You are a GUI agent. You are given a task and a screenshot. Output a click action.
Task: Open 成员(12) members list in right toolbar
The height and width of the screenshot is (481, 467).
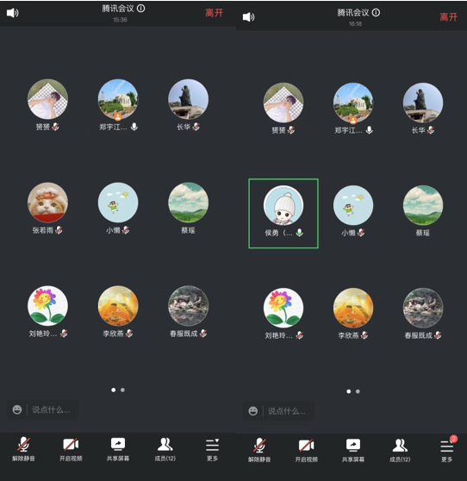(400, 450)
